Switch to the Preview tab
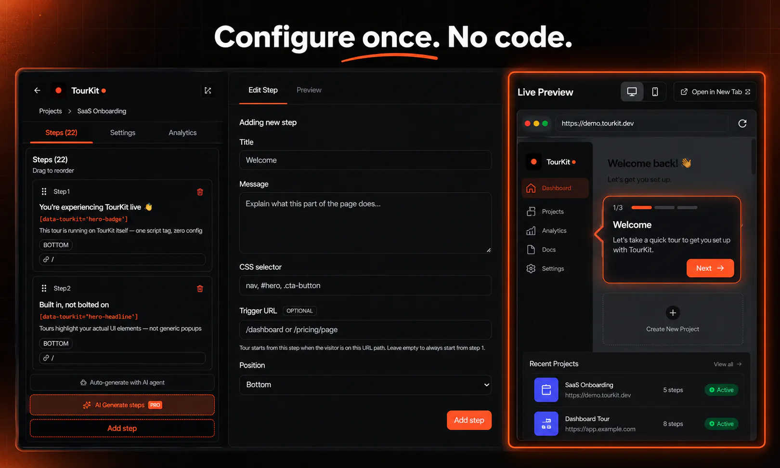Viewport: 780px width, 468px height. point(309,90)
